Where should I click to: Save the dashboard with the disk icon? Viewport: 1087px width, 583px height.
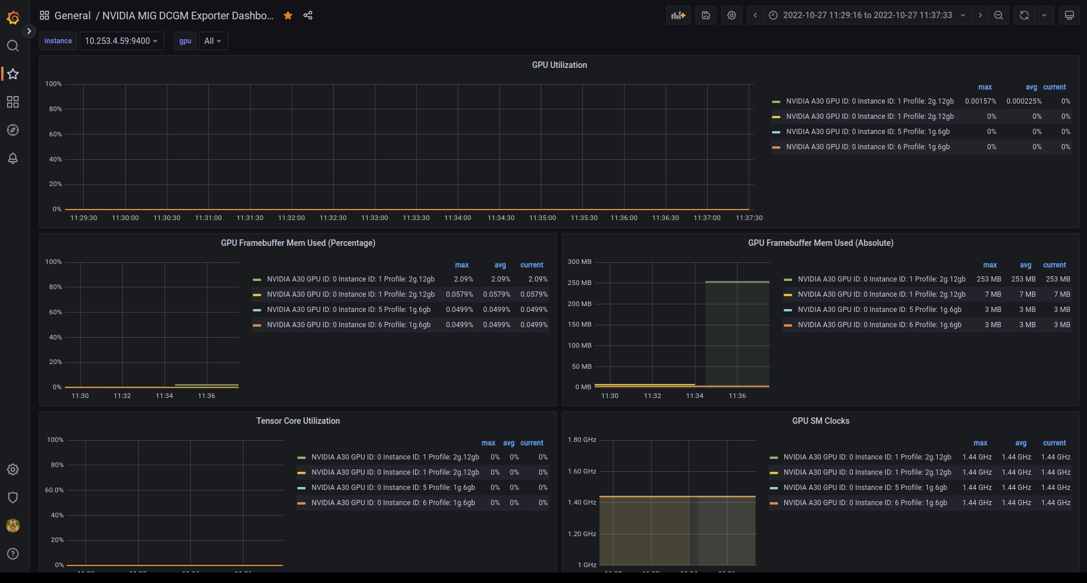[x=706, y=15]
